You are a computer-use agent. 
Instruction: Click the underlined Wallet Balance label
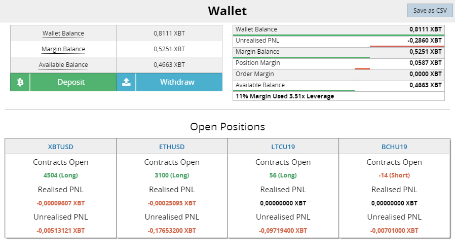pyautogui.click(x=63, y=33)
